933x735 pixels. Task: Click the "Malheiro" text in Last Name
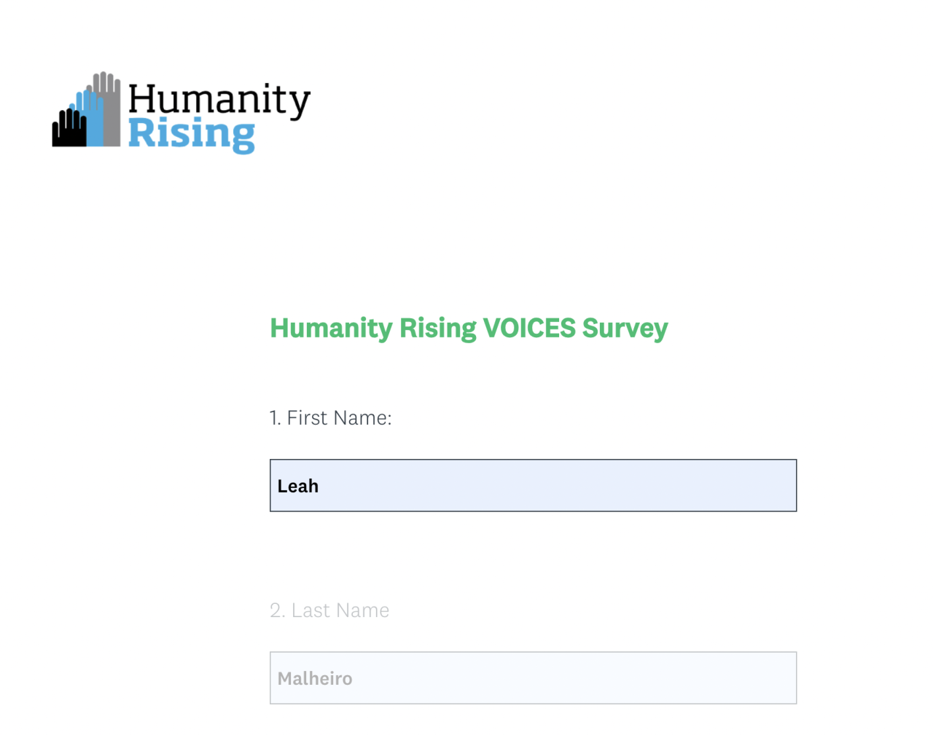[315, 678]
